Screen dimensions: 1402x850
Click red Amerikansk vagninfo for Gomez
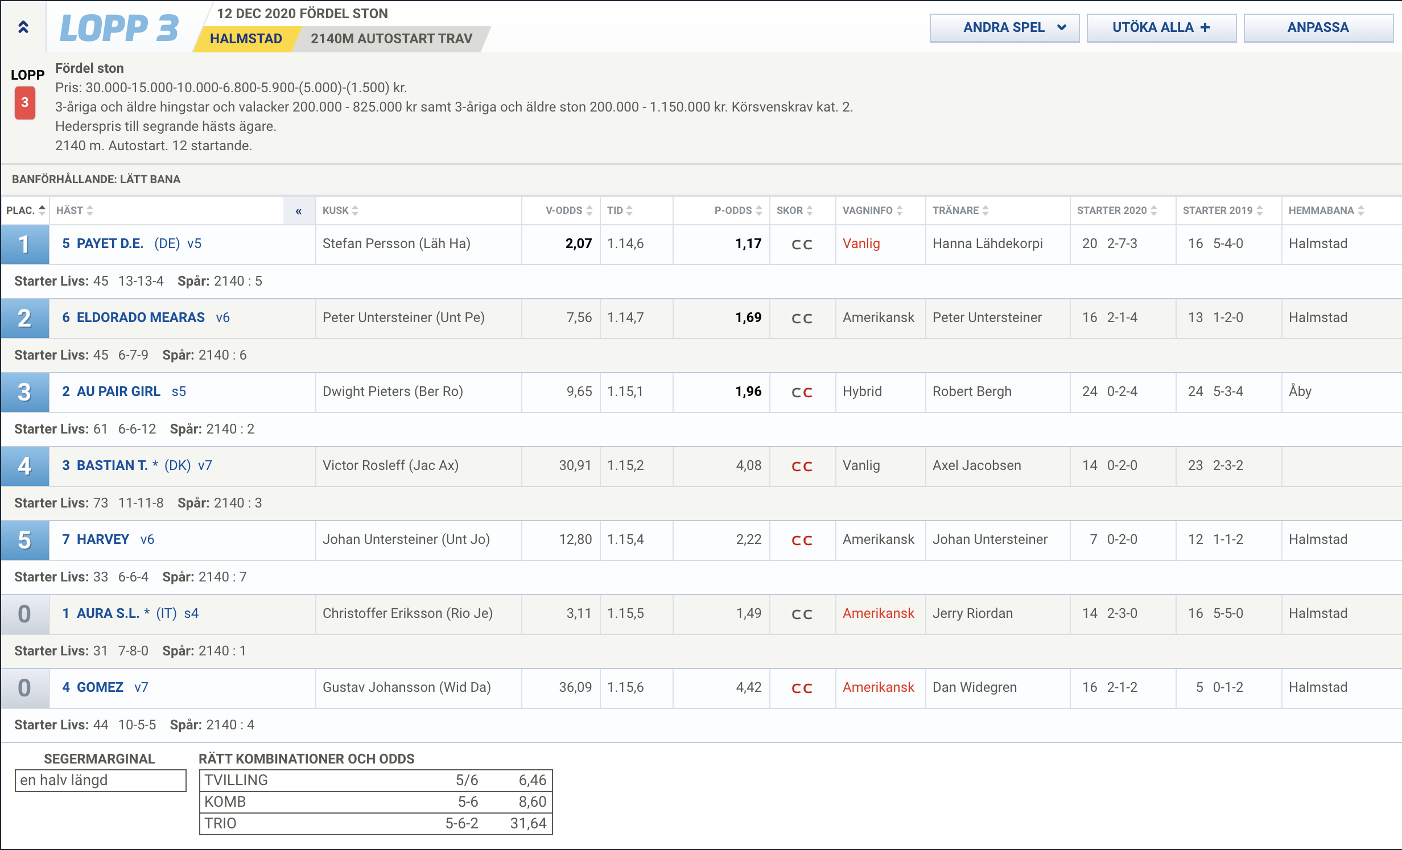[x=878, y=687]
